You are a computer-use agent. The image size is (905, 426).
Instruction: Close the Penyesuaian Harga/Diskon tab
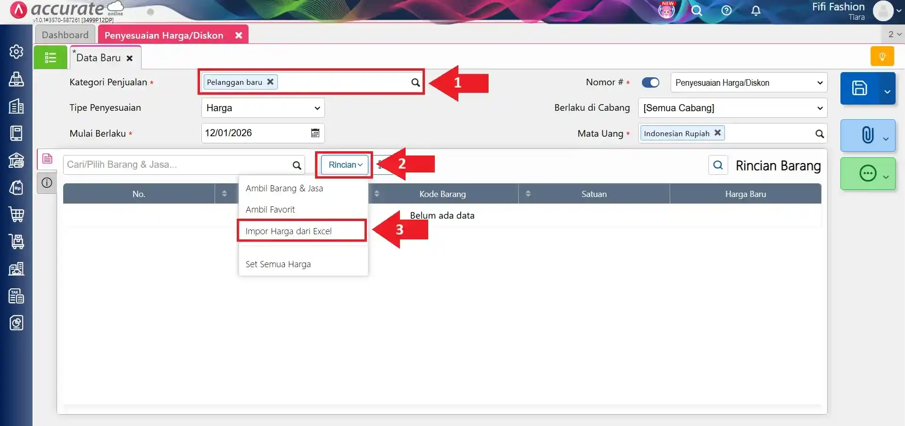239,35
